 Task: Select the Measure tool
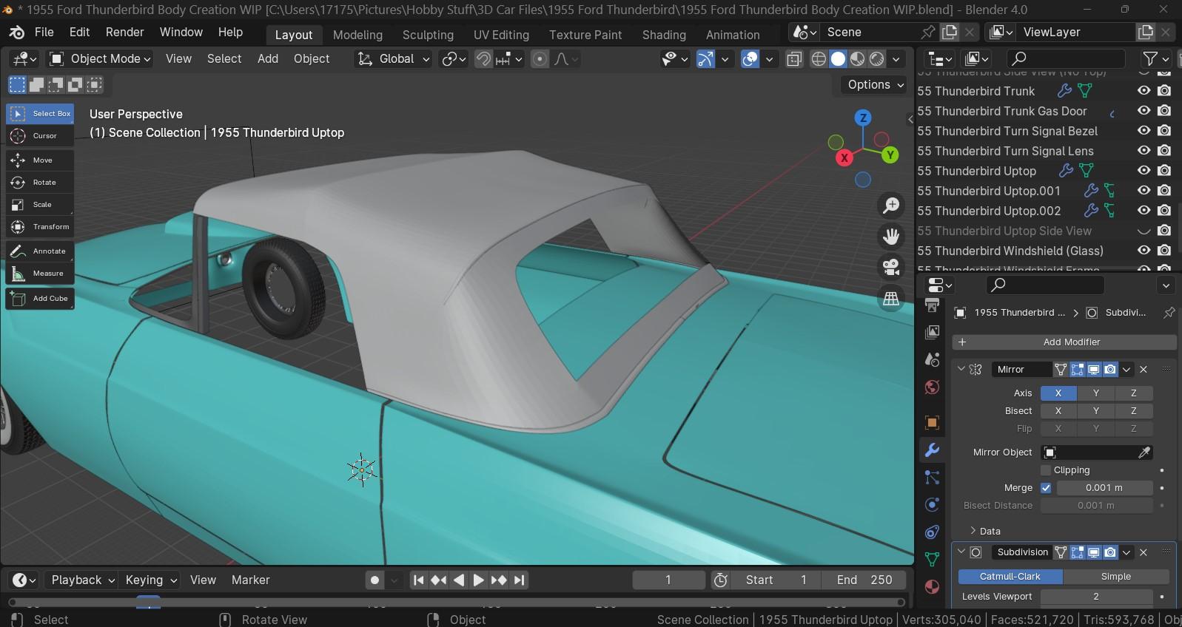point(41,274)
